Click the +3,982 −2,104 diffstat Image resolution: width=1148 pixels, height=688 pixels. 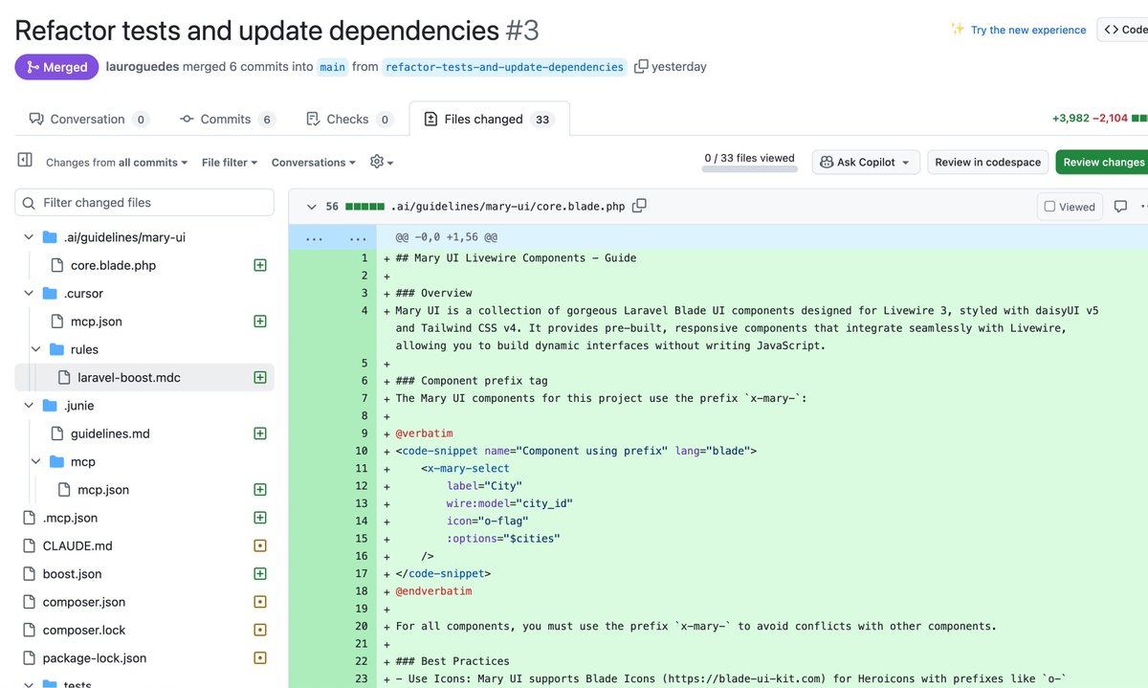click(1090, 120)
